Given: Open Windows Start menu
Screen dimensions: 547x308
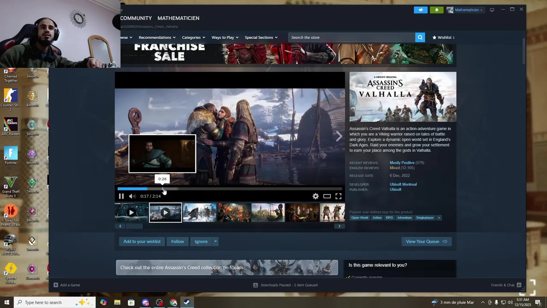Looking at the screenshot, I should pyautogui.click(x=7, y=302).
